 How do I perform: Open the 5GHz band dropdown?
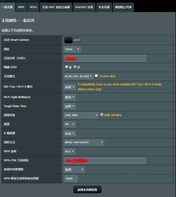72,49
